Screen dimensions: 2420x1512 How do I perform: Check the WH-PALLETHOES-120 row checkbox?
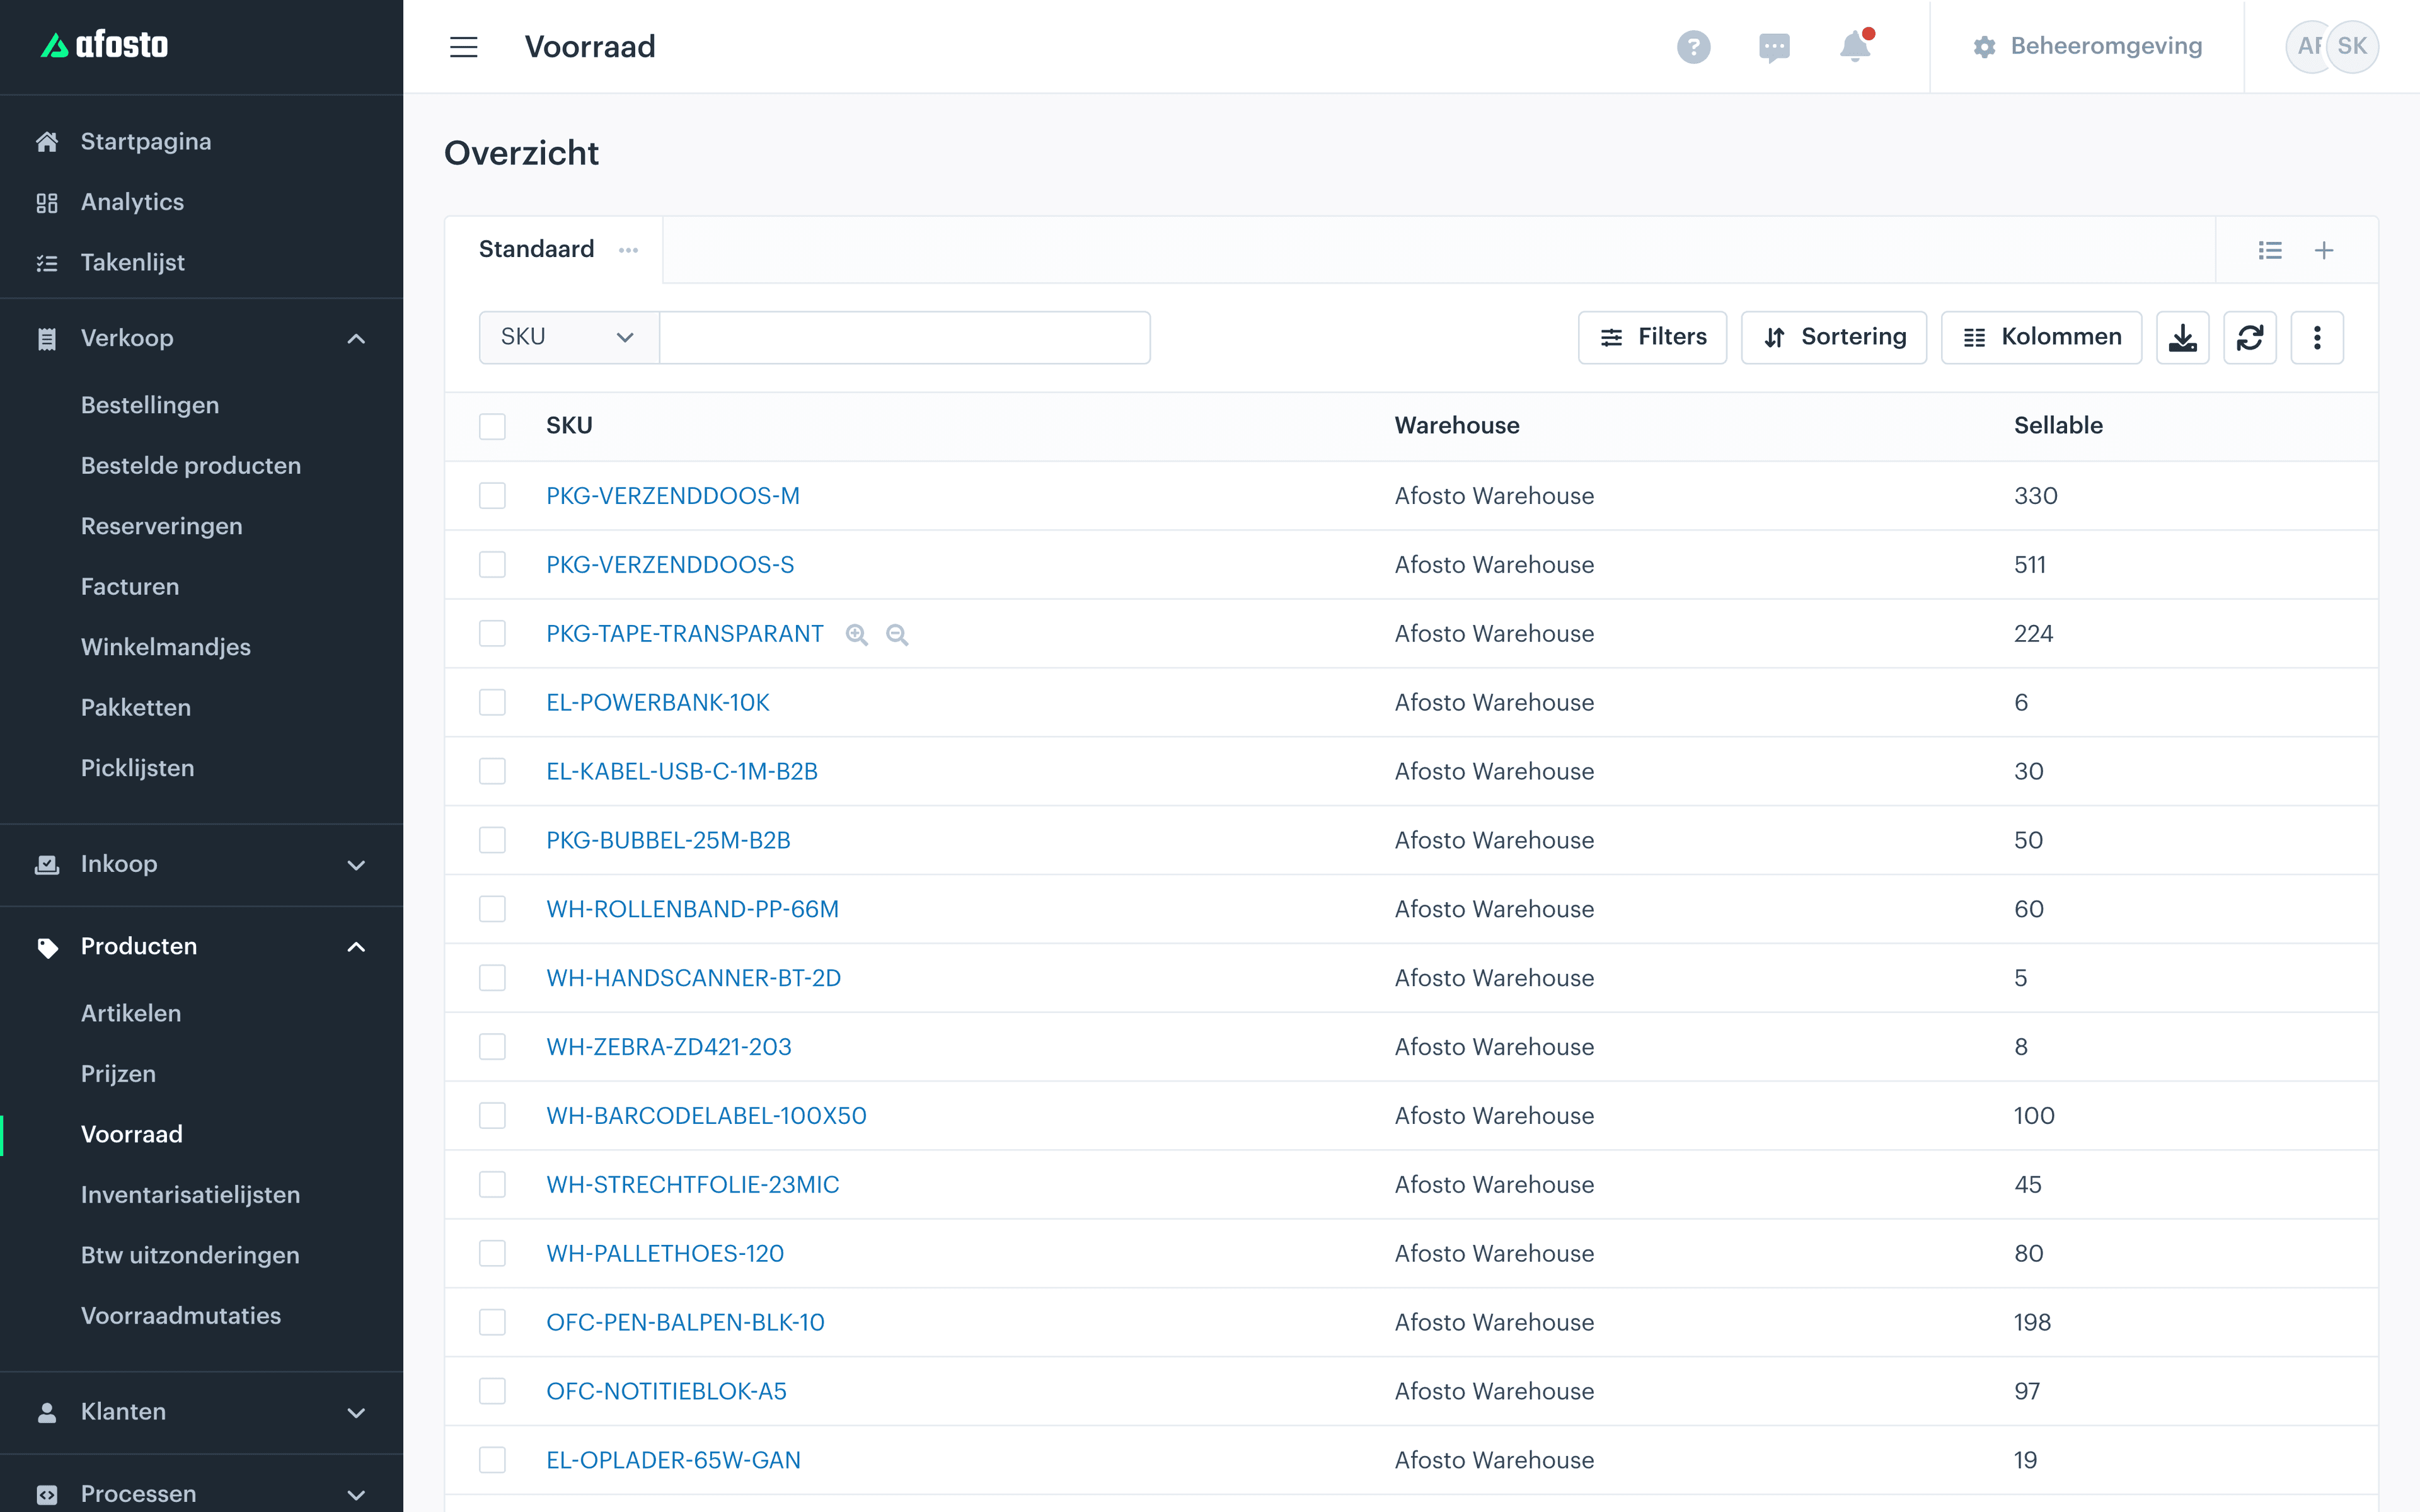coord(492,1254)
